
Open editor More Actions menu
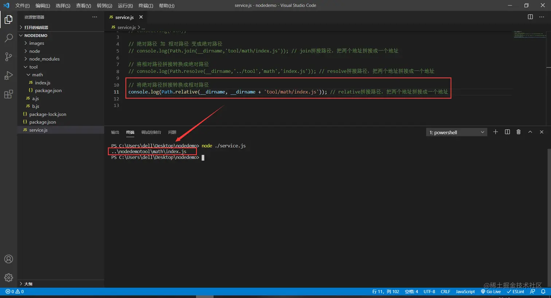pyautogui.click(x=541, y=17)
